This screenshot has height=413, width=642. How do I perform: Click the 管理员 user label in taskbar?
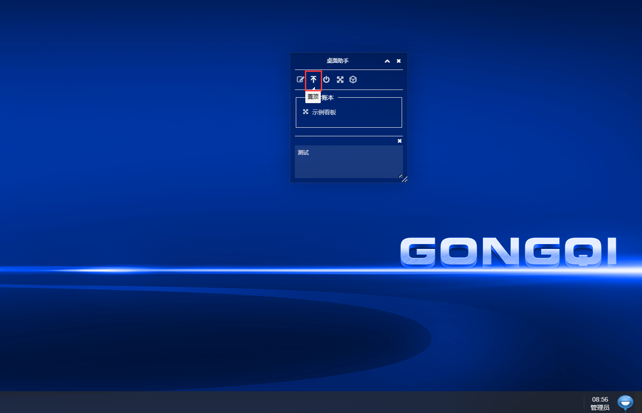point(600,408)
